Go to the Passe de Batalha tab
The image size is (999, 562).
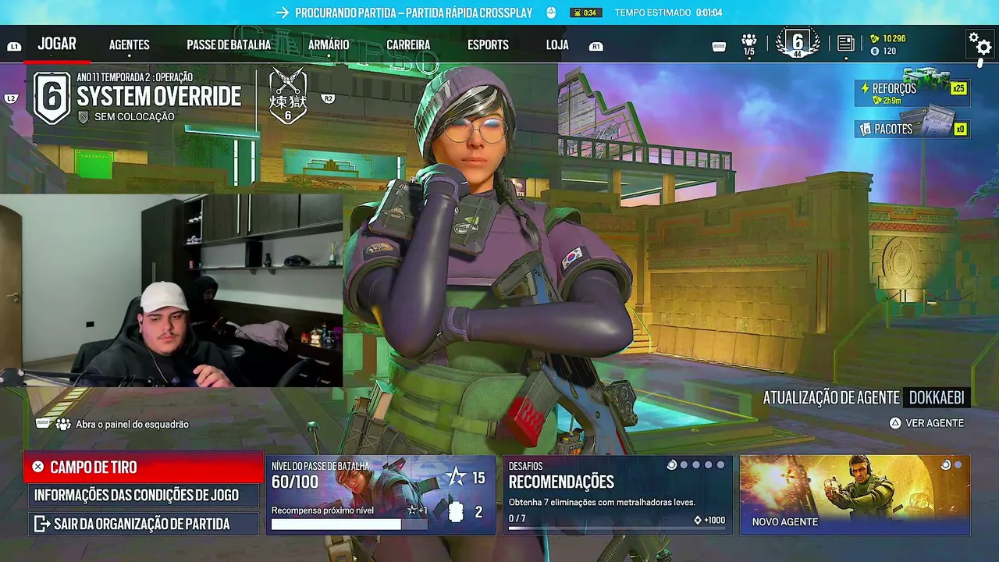(229, 45)
